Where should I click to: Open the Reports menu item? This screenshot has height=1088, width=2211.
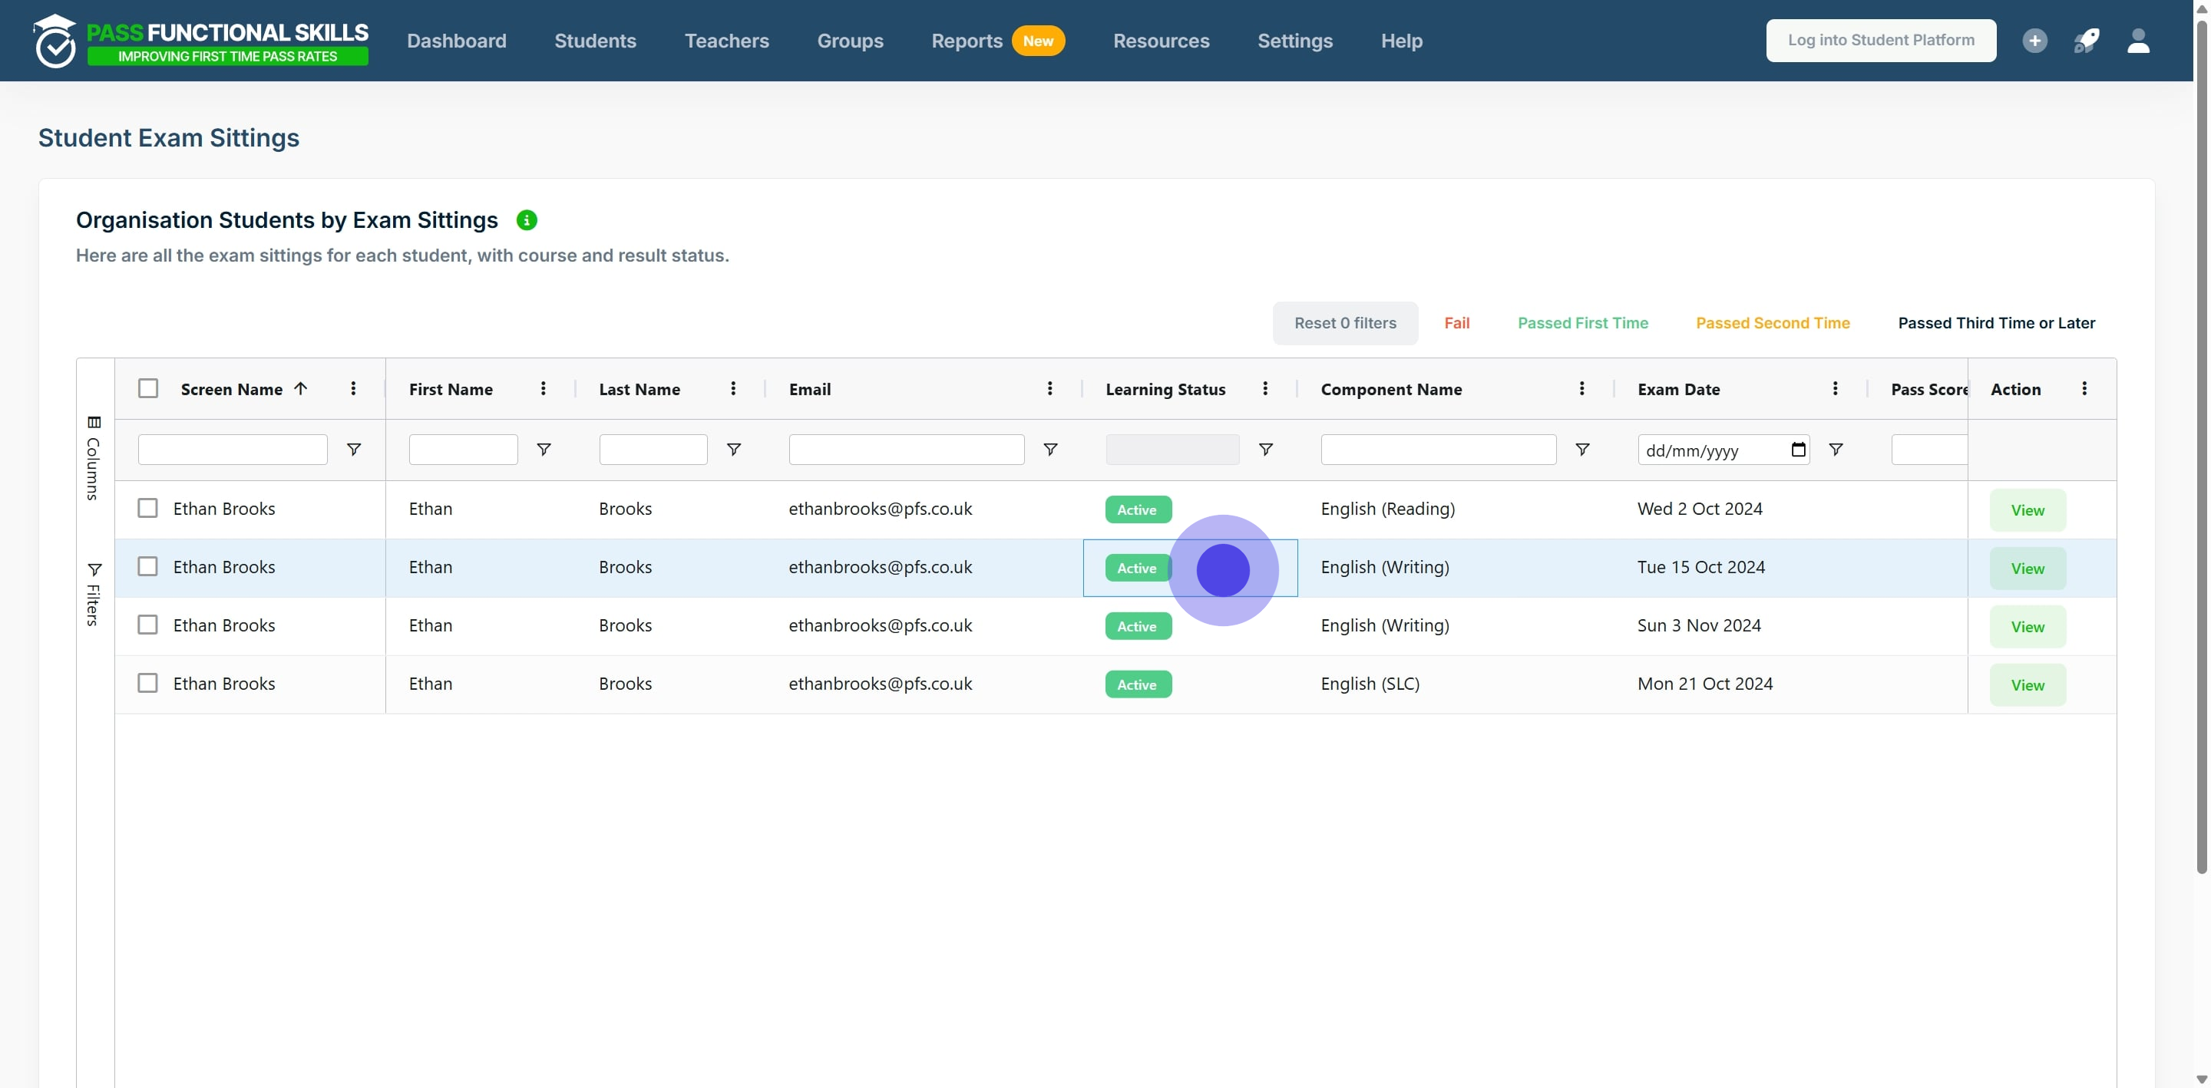point(967,41)
